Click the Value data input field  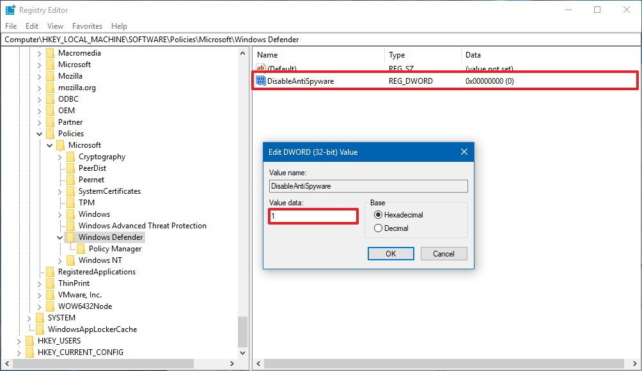pyautogui.click(x=313, y=216)
